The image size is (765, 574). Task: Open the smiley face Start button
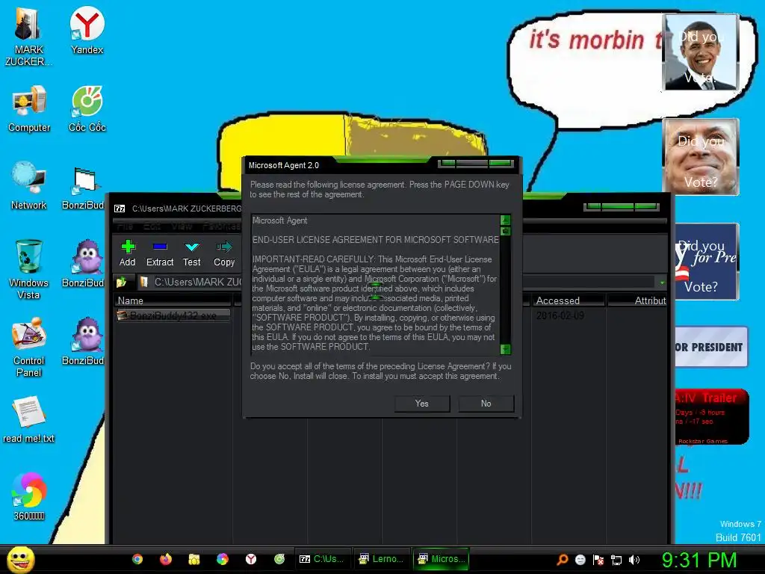click(20, 559)
